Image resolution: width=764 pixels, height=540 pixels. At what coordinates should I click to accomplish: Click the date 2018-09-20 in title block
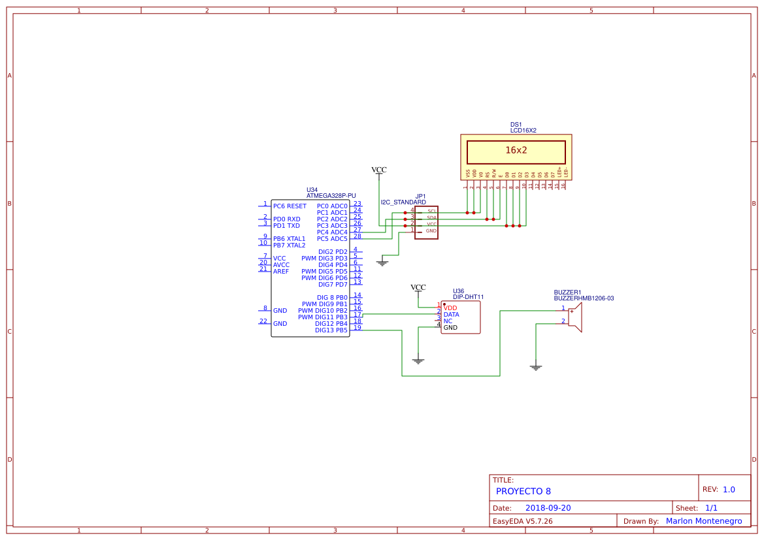pyautogui.click(x=548, y=507)
